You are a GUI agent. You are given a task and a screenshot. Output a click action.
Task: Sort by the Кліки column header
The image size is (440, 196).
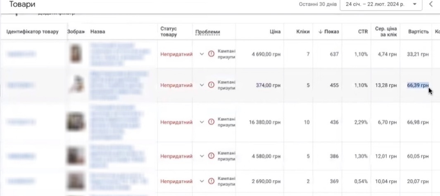pos(303,32)
